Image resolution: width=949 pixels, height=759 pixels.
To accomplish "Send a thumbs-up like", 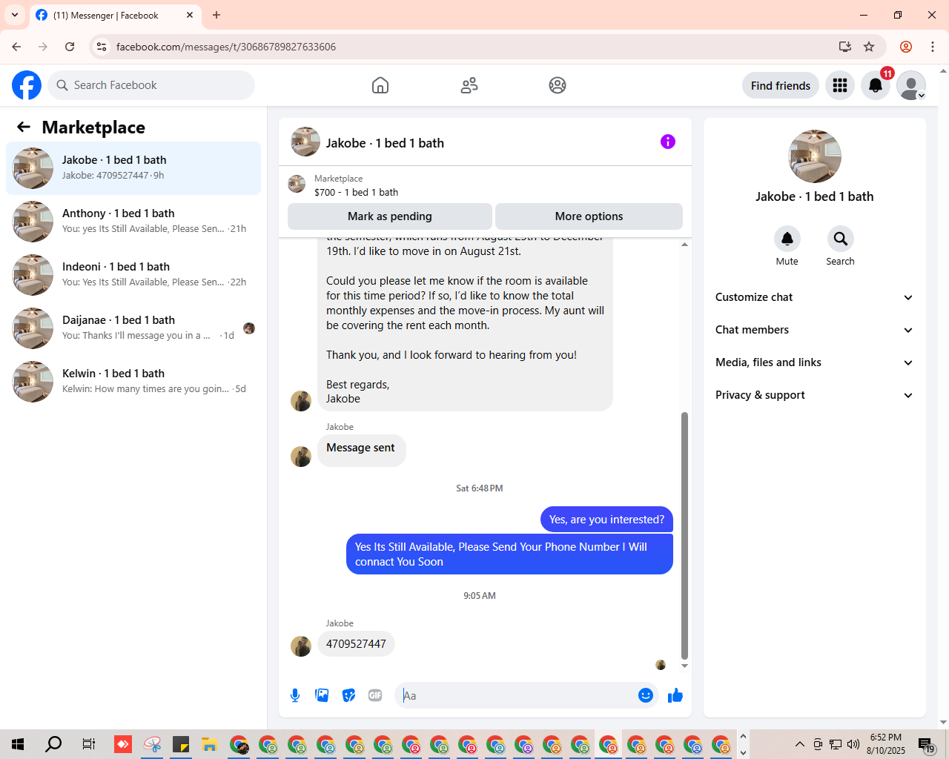I will (x=675, y=695).
